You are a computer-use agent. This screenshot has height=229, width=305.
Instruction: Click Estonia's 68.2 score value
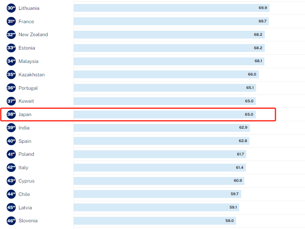(x=258, y=48)
